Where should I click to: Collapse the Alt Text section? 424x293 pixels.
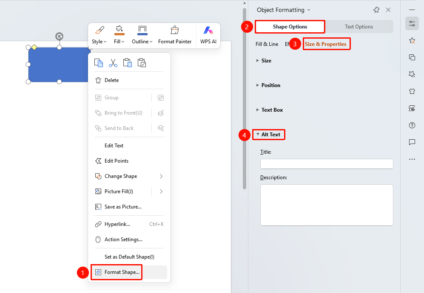268,135
